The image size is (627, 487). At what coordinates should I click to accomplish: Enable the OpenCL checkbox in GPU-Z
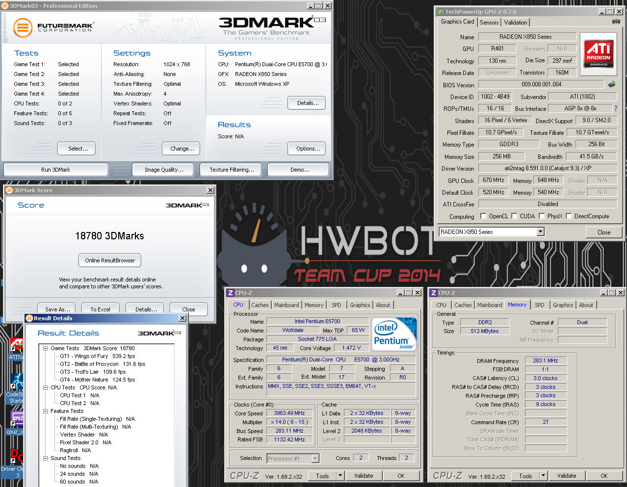[483, 216]
